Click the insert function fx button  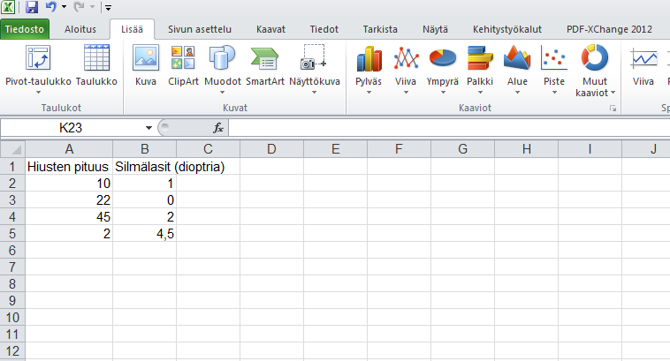coord(218,128)
